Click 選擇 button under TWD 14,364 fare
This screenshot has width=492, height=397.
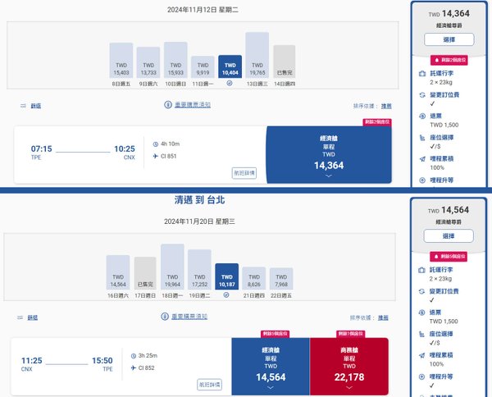tap(449, 39)
